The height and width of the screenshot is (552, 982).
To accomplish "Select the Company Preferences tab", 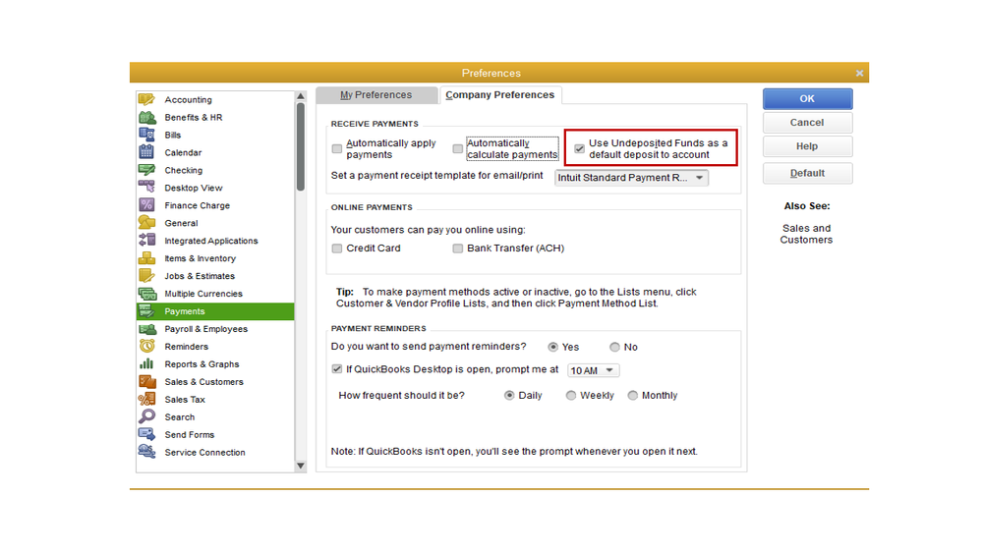I will (x=499, y=95).
